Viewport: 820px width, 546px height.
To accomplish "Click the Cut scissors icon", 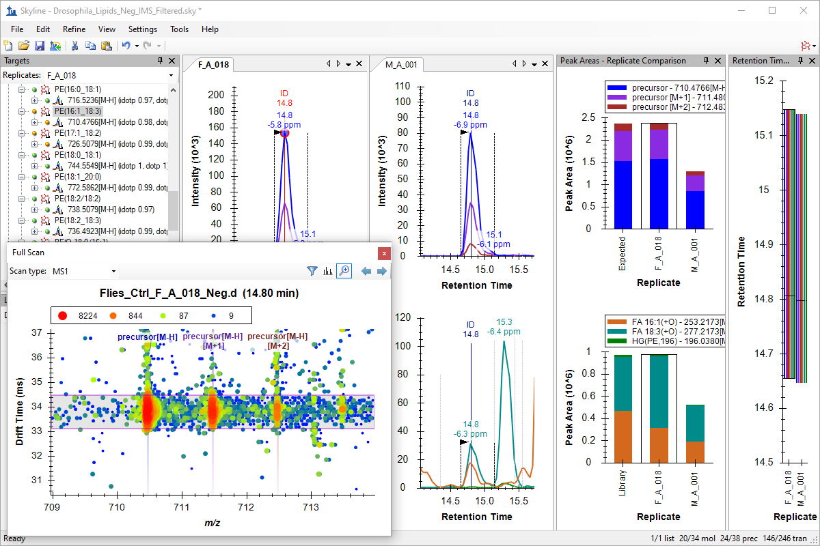I will click(x=74, y=45).
